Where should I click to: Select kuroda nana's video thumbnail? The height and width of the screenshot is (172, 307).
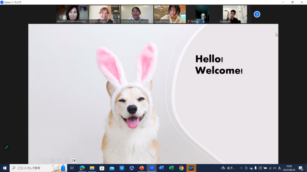pos(170,14)
